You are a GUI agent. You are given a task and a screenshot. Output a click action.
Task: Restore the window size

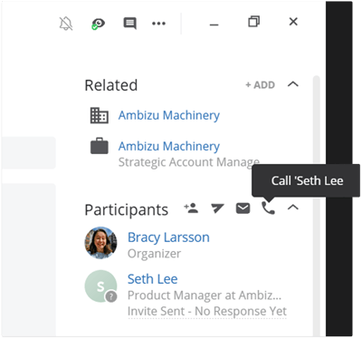click(x=253, y=22)
